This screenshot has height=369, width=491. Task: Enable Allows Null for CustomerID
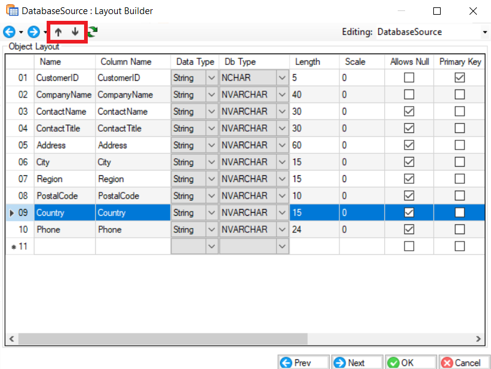tap(409, 78)
